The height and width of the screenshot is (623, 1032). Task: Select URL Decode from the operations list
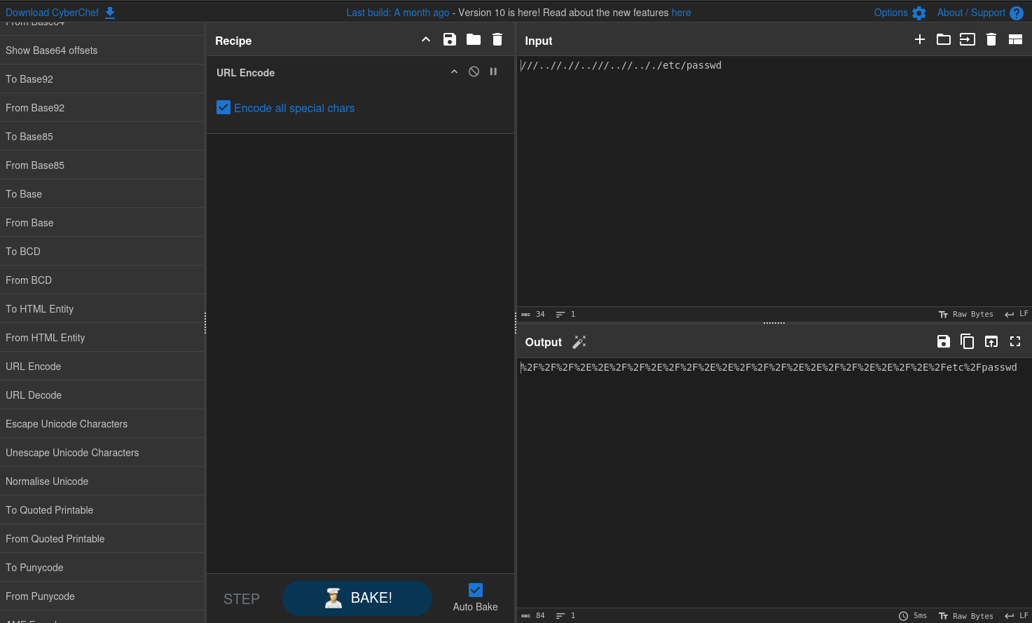34,395
